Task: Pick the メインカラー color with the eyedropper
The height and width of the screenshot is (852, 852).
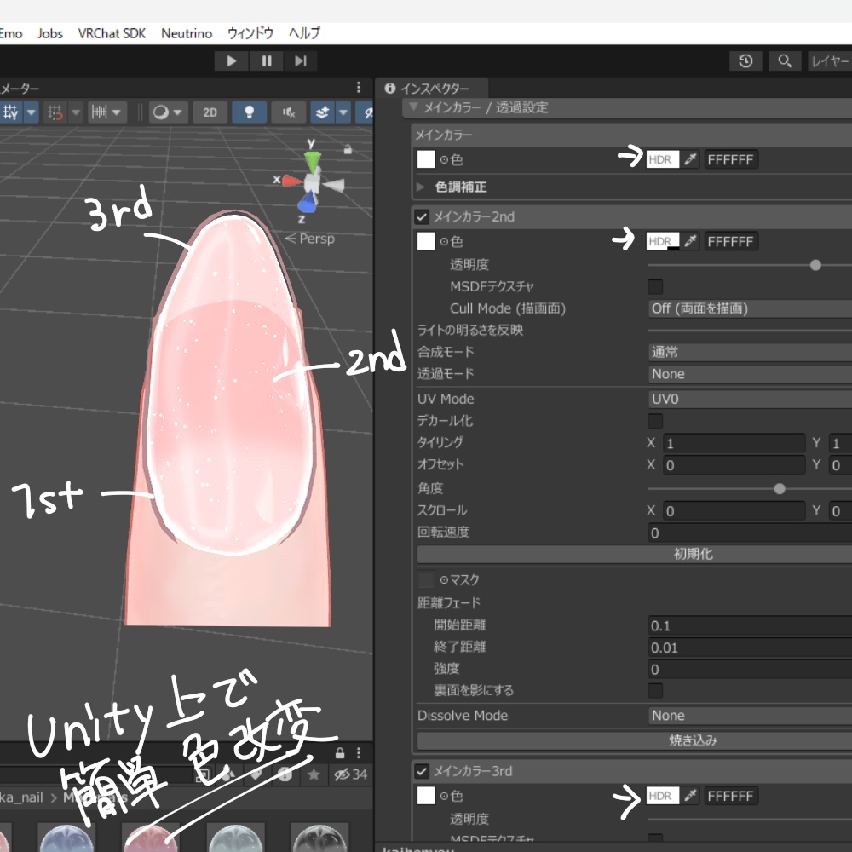Action: [x=690, y=160]
